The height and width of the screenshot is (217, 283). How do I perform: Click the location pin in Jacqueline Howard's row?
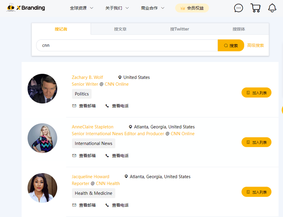126,177
